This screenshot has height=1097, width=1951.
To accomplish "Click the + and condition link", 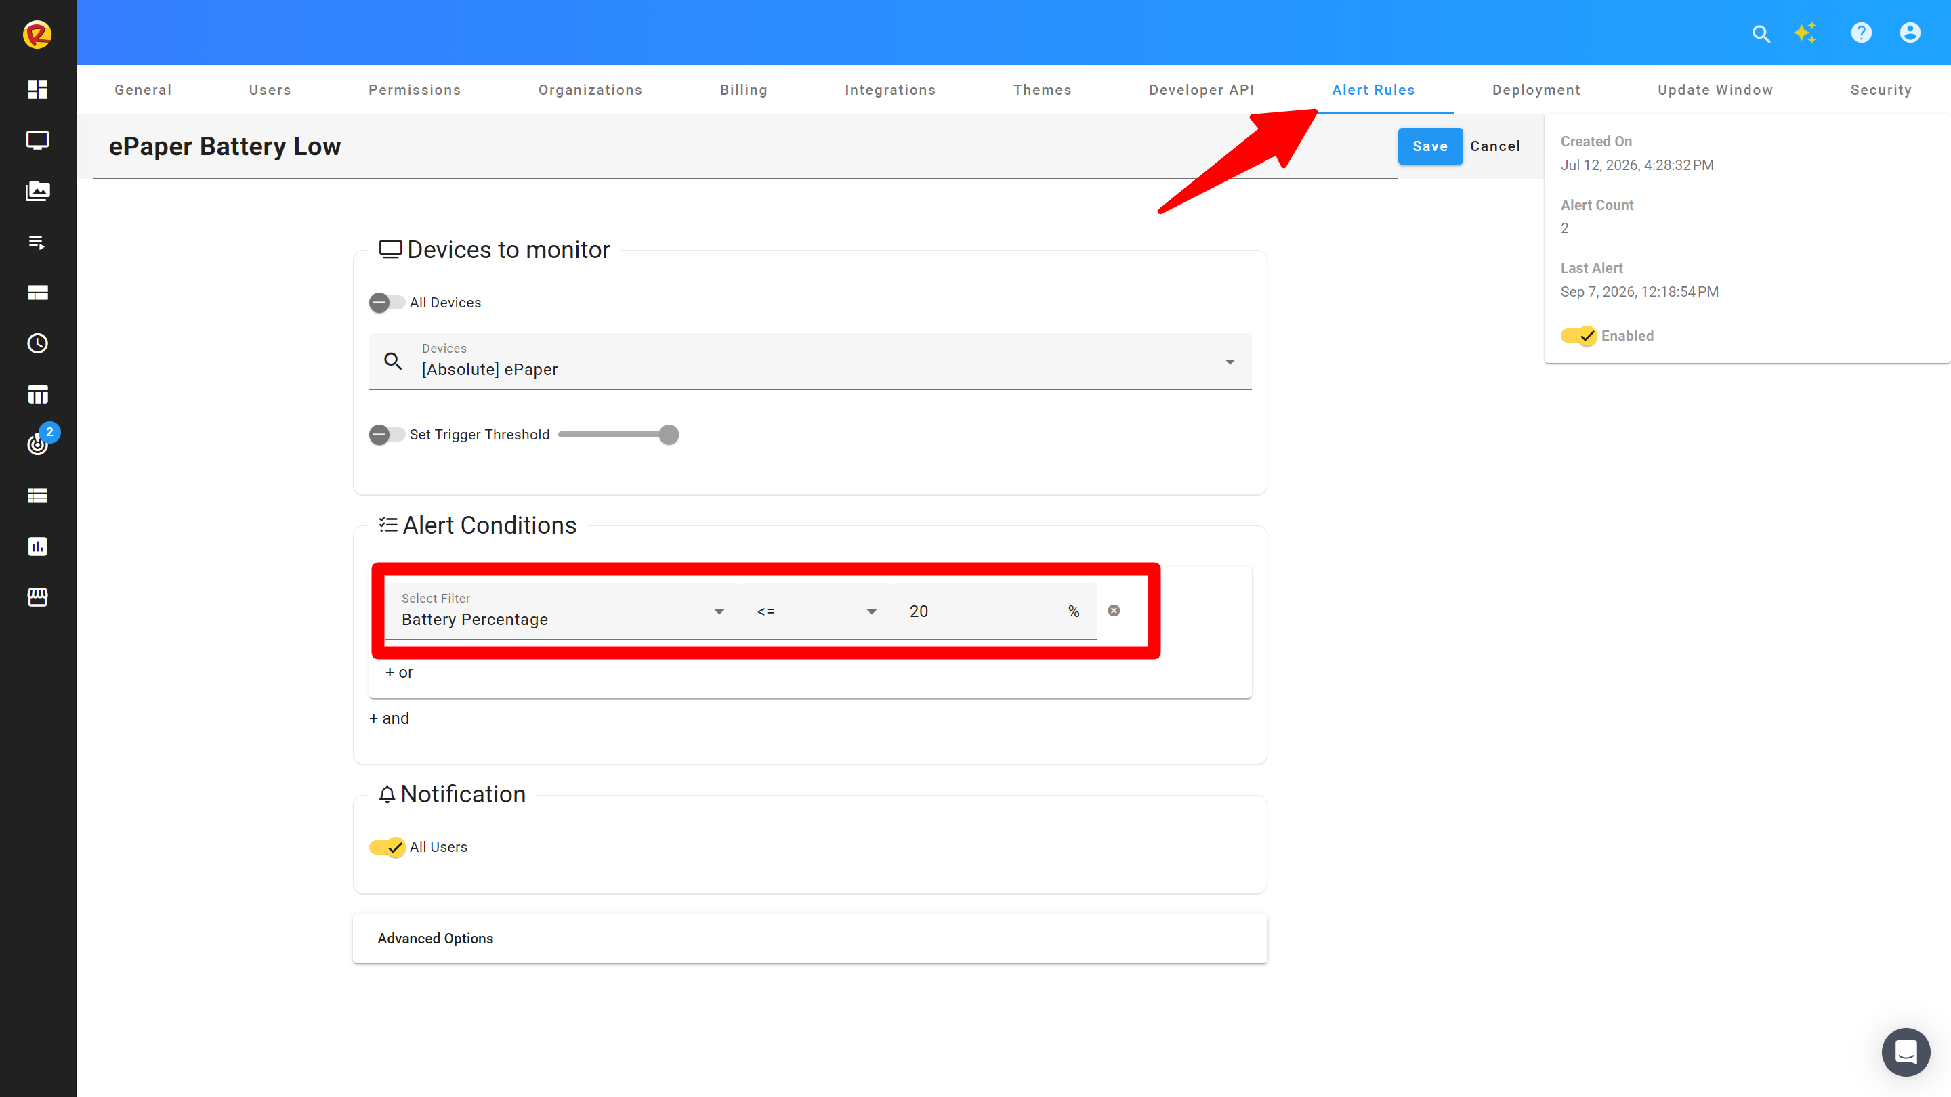I will pos(389,718).
